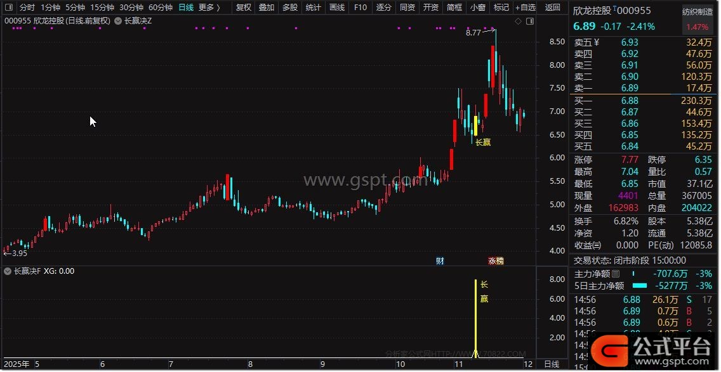Viewport: 721px width, 372px height.
Task: Click the 返回 back button
Action: [x=552, y=8]
